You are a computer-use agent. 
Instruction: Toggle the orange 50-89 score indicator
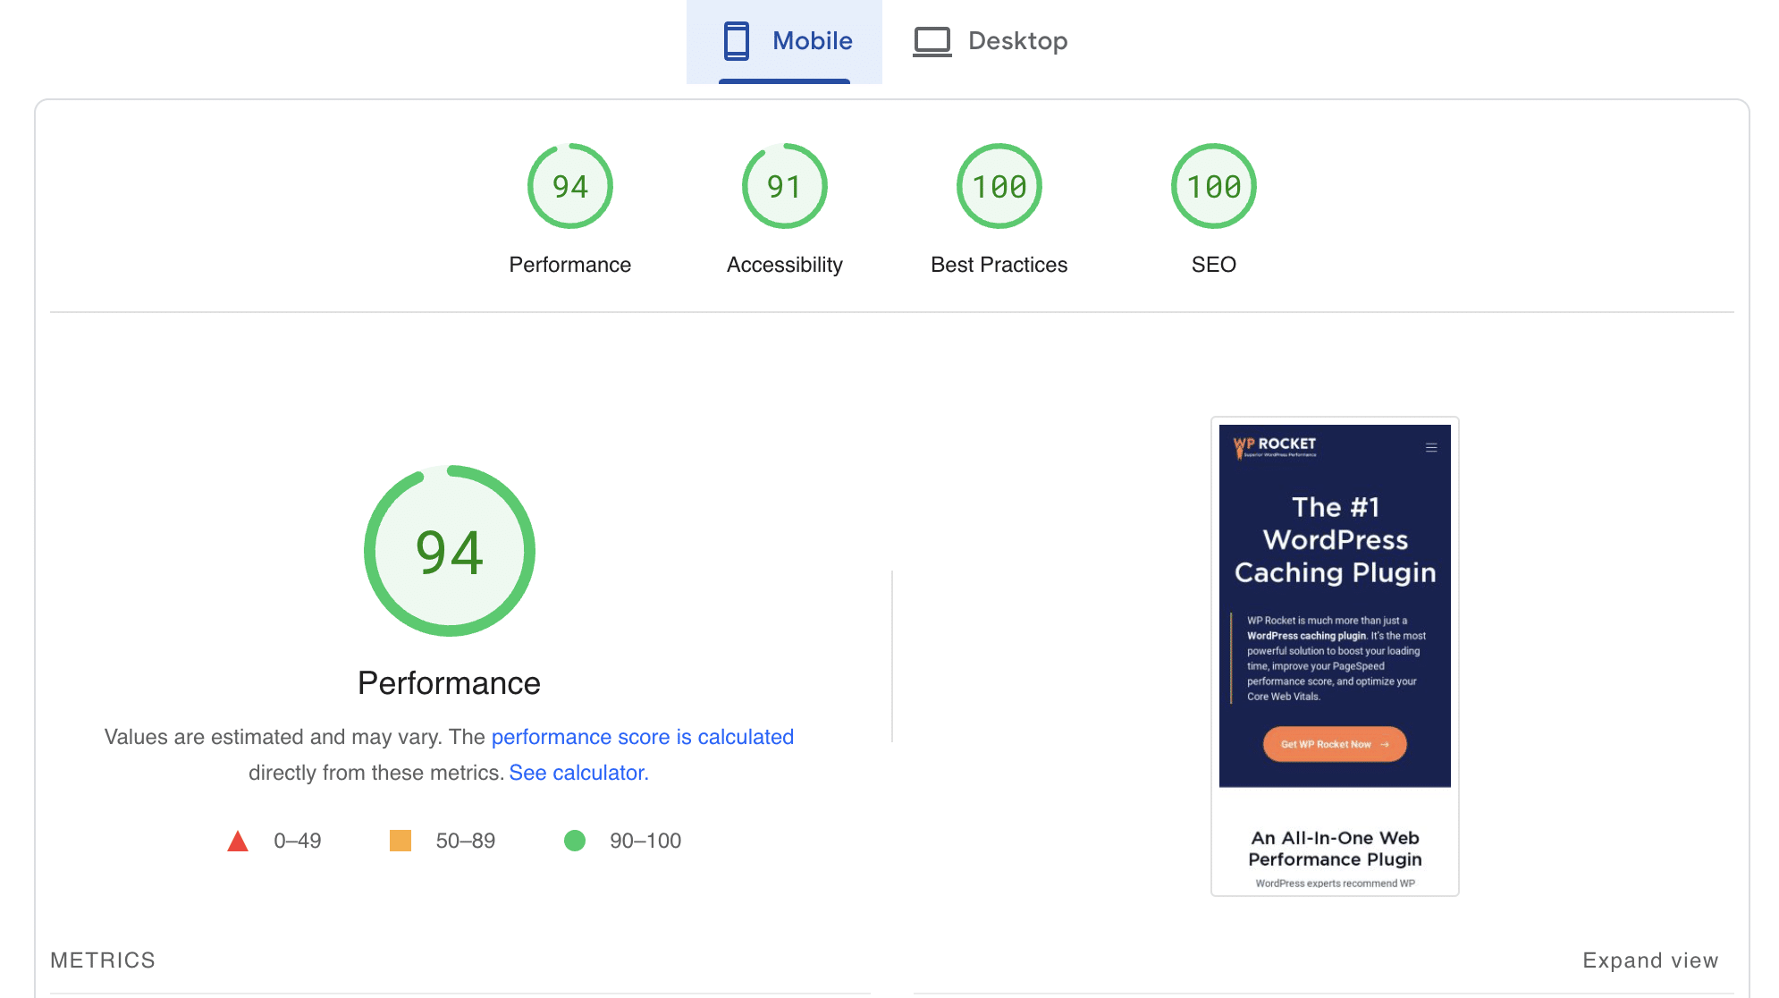tap(402, 841)
